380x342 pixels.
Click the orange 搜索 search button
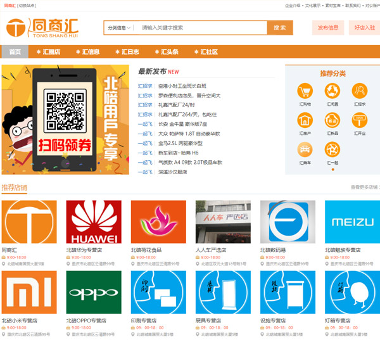click(x=280, y=28)
